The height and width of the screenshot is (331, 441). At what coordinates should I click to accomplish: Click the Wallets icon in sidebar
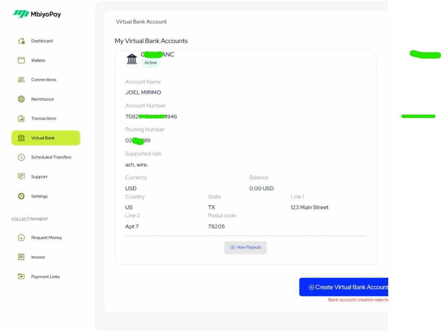click(x=21, y=60)
